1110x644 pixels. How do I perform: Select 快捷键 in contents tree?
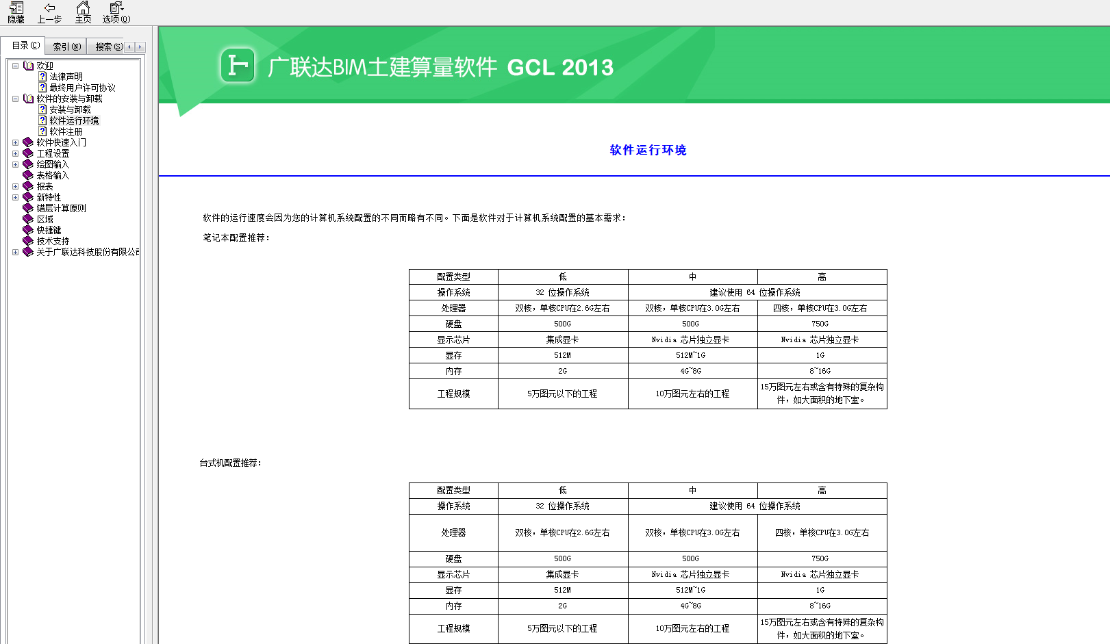49,230
